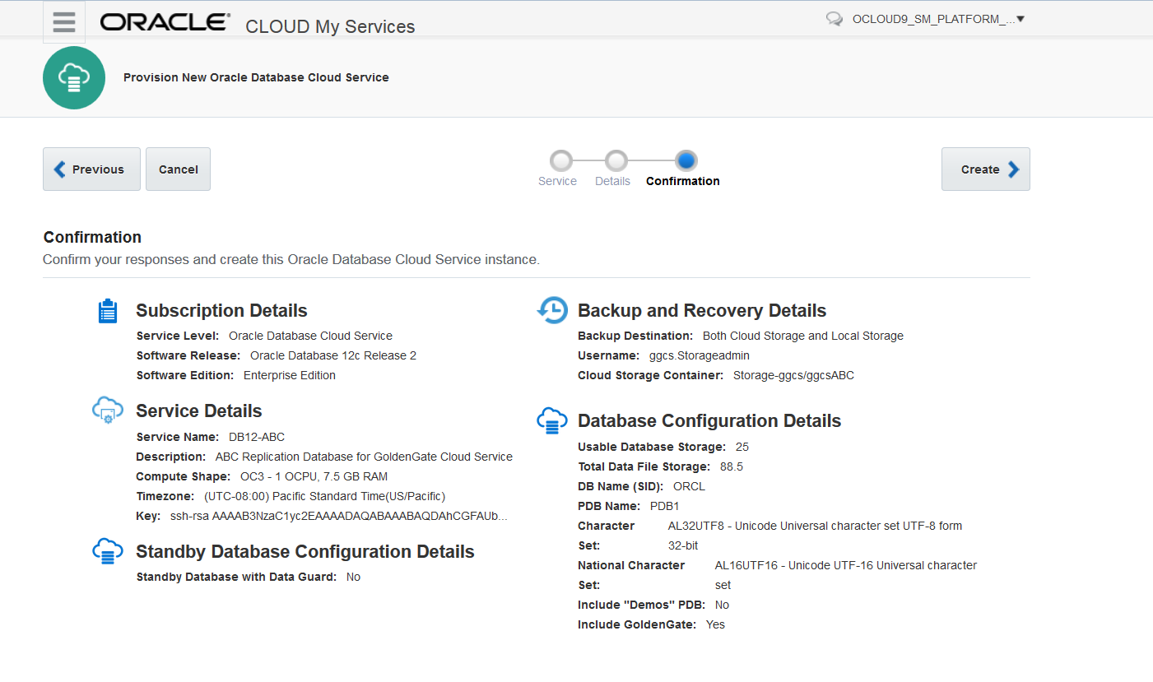Click the Create button

click(x=985, y=169)
